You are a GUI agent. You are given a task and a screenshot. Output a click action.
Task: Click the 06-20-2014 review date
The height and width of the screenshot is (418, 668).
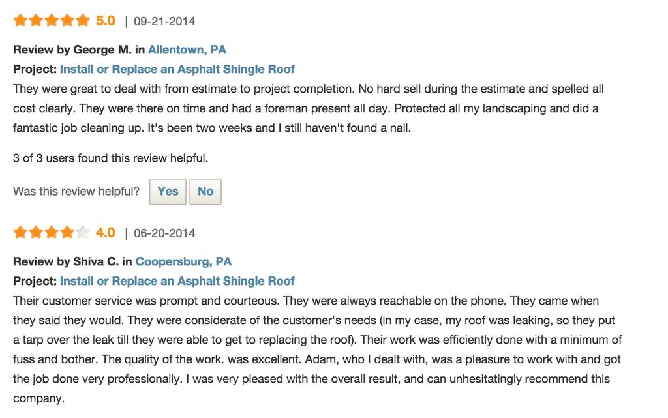(x=164, y=233)
